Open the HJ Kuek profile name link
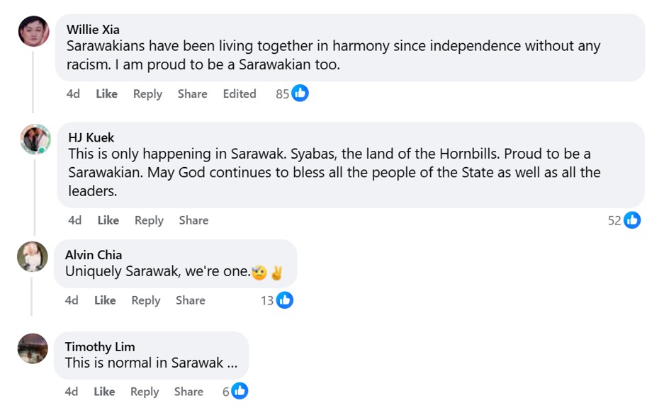 click(x=91, y=137)
